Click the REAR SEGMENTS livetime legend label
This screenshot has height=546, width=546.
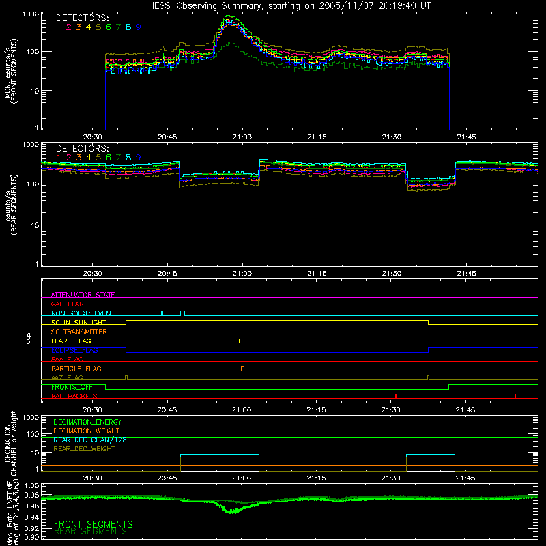90,532
